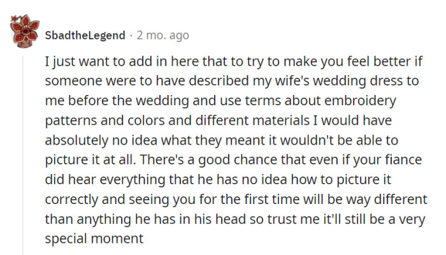Click the "2 mo. ago" timestamp
The image size is (446, 255).
(162, 36)
